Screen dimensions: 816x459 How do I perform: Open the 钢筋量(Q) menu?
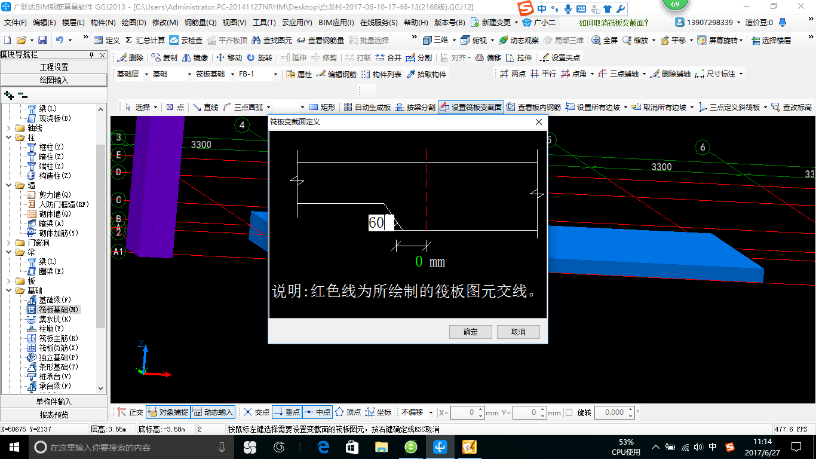click(x=201, y=23)
